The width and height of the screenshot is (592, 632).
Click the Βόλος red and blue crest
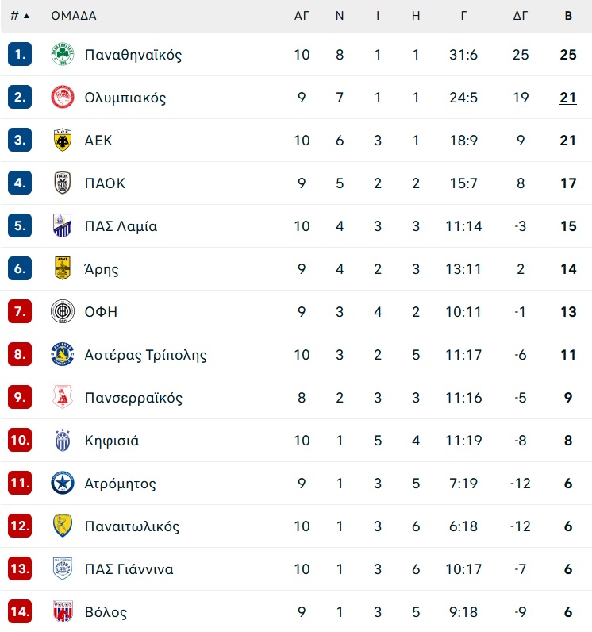point(63,611)
